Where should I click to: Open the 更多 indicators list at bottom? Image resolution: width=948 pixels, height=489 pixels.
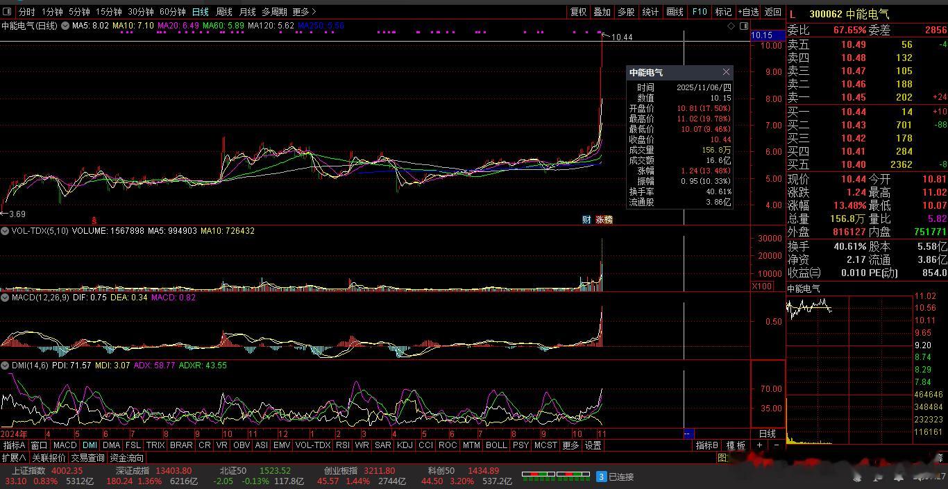(570, 445)
